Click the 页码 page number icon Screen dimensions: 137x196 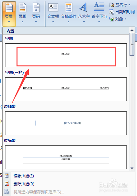[36, 7]
